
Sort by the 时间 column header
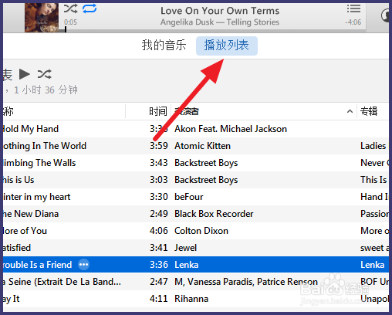[x=158, y=111]
